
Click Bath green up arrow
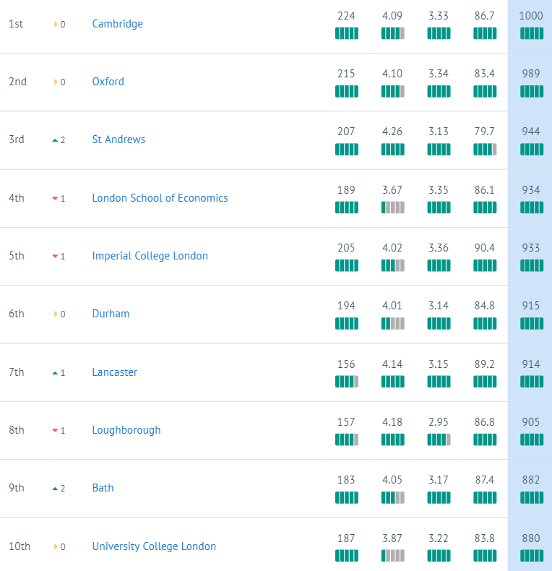tap(55, 489)
